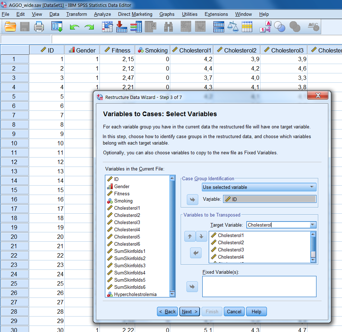Image resolution: width=342 pixels, height=332 pixels.
Task: Expand the Graphs menu
Action: pos(167,14)
